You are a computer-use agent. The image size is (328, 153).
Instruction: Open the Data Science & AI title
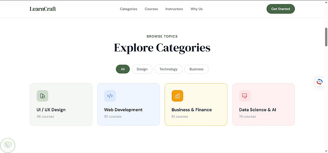pos(257,110)
